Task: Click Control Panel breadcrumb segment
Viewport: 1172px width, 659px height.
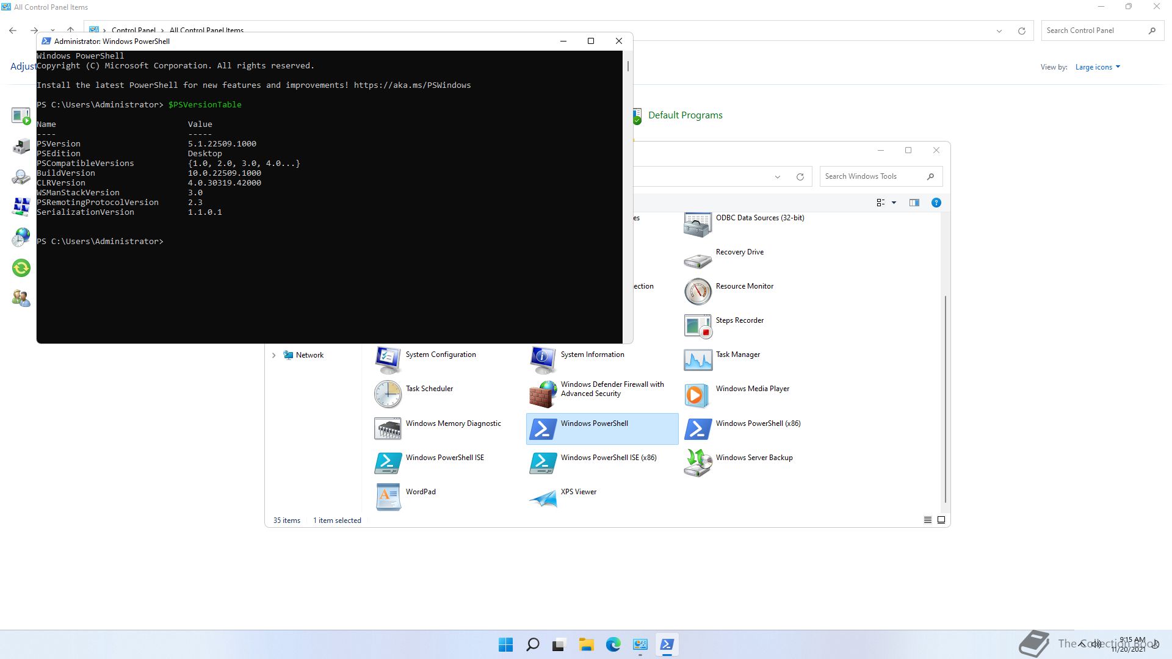Action: pyautogui.click(x=134, y=31)
